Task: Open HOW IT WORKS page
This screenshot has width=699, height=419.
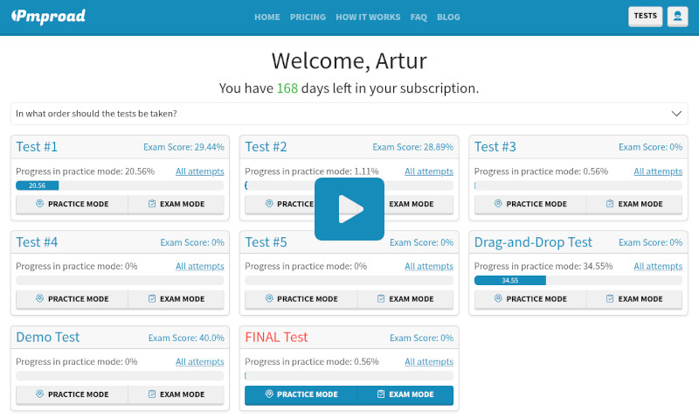Action: coord(368,17)
